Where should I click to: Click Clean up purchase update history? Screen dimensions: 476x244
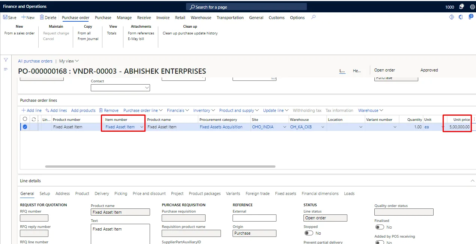(x=190, y=33)
